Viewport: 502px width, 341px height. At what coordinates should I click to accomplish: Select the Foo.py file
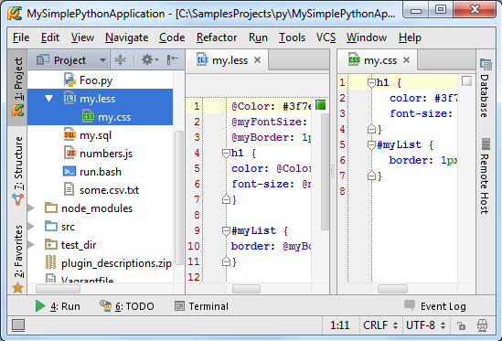[96, 80]
